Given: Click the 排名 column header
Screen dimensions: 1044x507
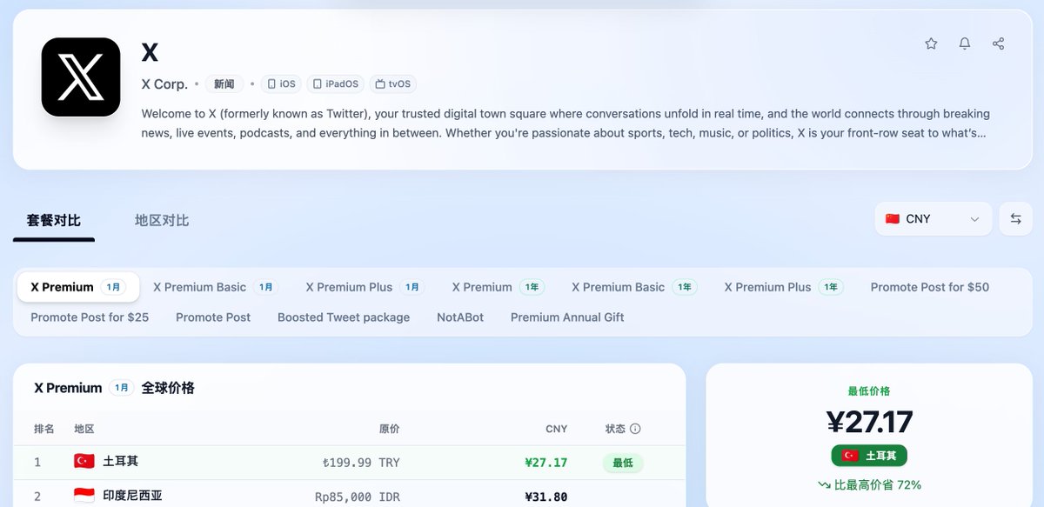Looking at the screenshot, I should click(x=44, y=429).
